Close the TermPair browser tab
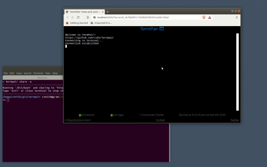 (103, 12)
